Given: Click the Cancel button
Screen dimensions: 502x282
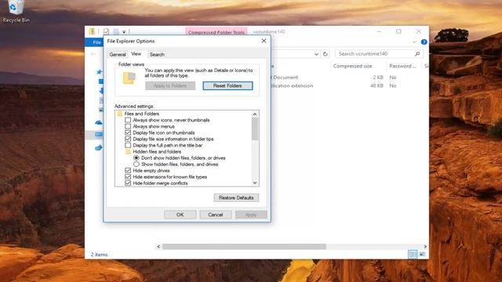Looking at the screenshot, I should pyautogui.click(x=216, y=215).
